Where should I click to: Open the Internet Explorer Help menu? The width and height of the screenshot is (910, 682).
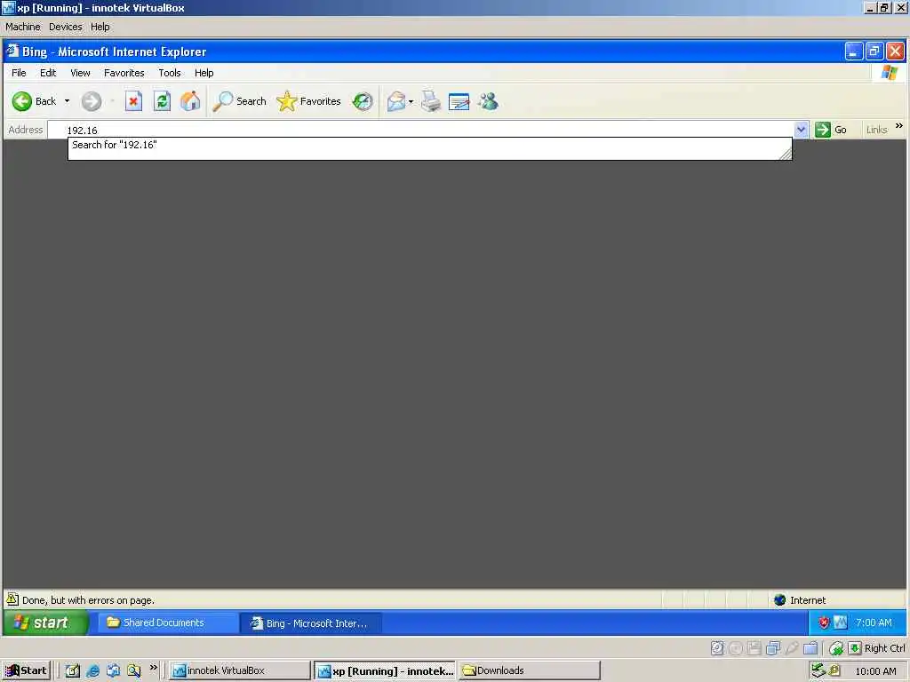[x=204, y=73]
